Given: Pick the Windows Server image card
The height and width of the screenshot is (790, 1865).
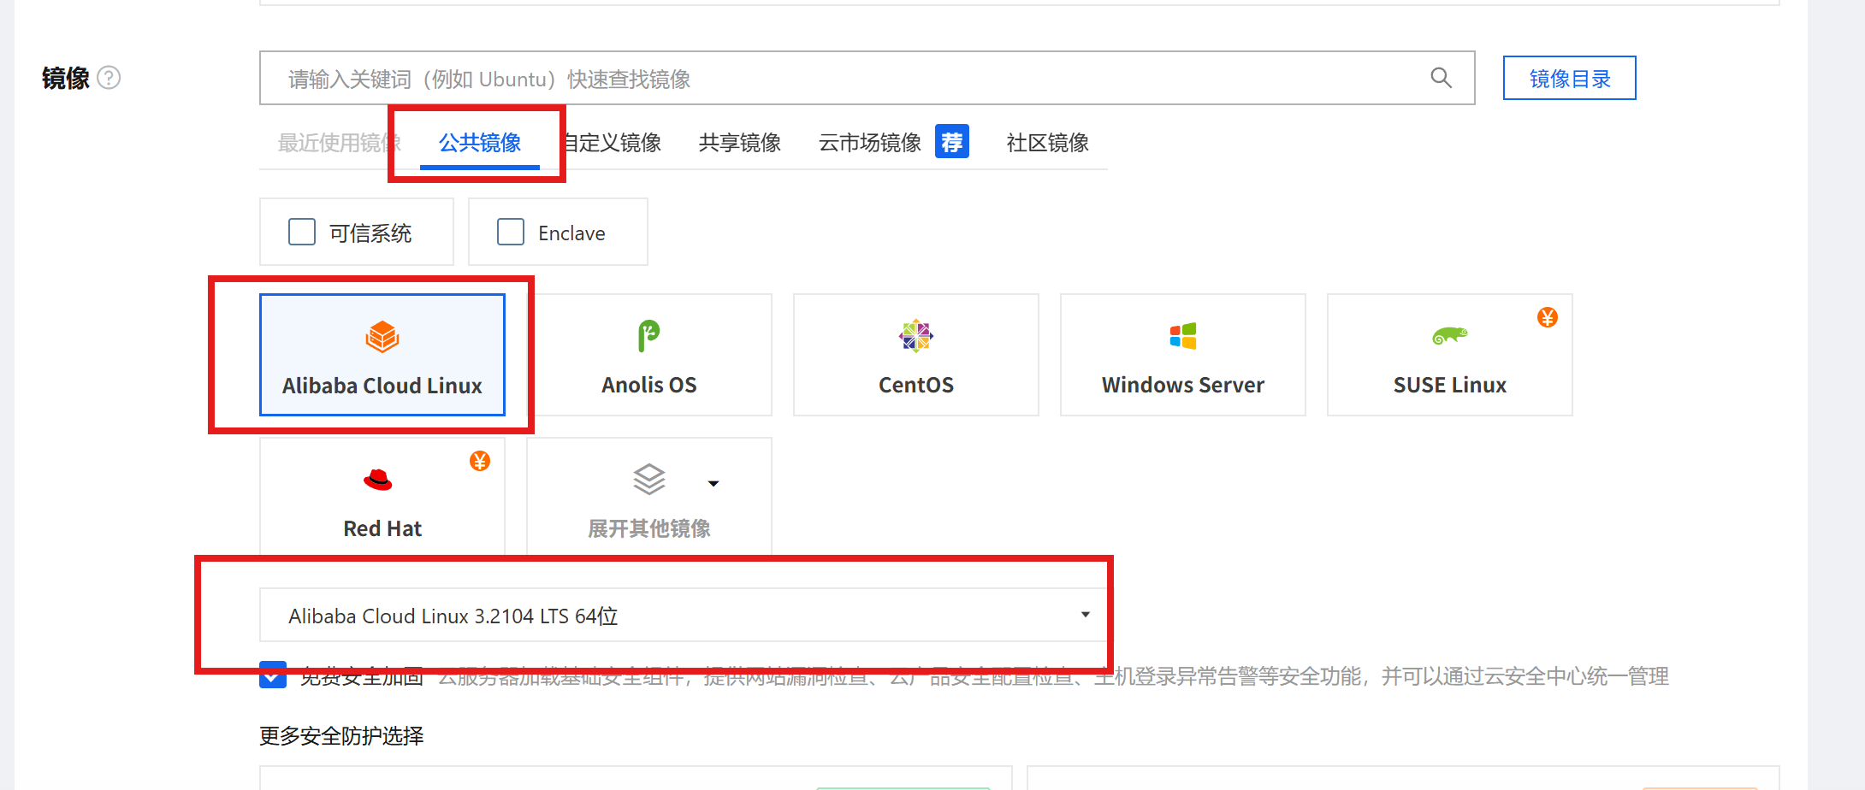Looking at the screenshot, I should [1183, 355].
